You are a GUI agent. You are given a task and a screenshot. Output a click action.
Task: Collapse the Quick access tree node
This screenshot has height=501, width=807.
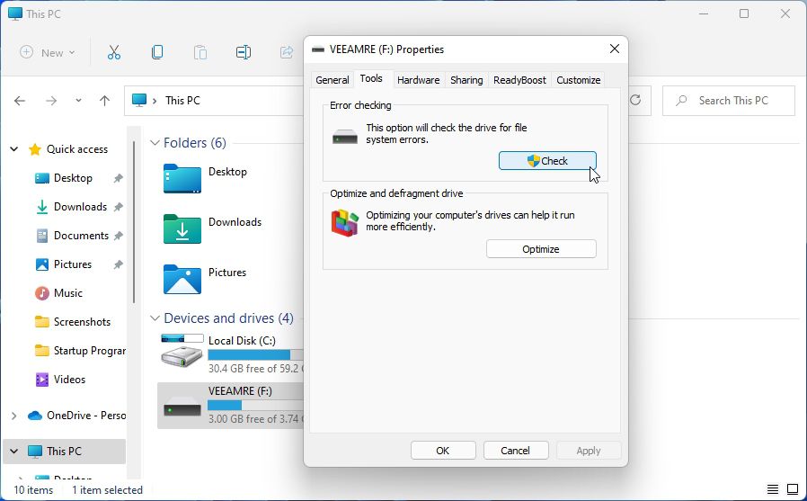13,149
